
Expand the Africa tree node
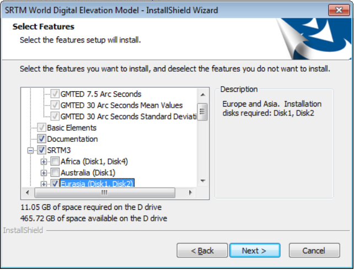coord(44,162)
